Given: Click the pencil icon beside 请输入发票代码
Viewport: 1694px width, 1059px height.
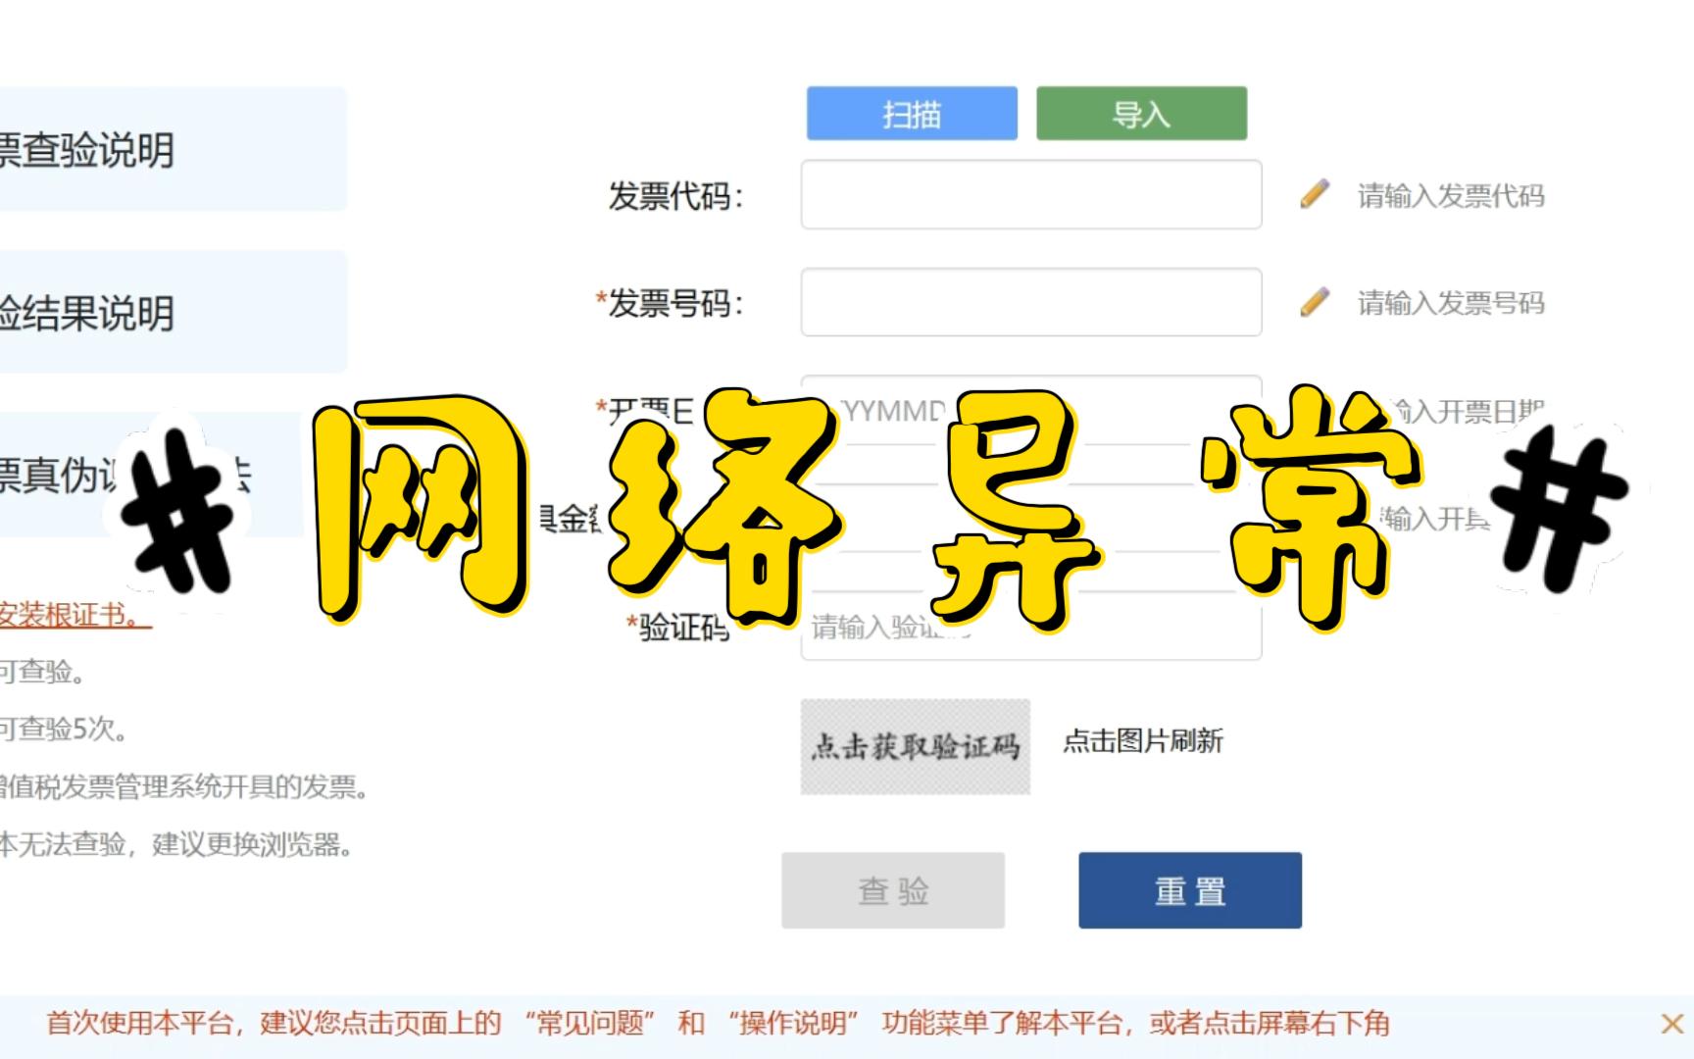Looking at the screenshot, I should [x=1315, y=194].
